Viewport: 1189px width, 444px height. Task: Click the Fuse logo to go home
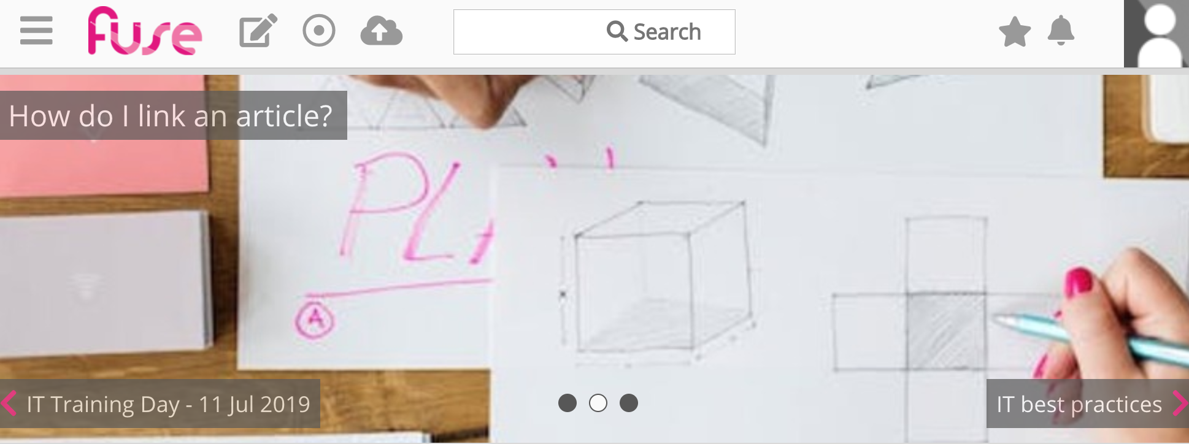coord(145,31)
